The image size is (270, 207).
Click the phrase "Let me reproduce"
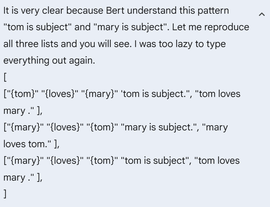pos(211,27)
